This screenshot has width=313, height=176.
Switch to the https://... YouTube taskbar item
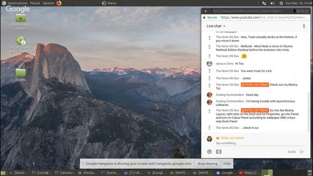(x=249, y=173)
